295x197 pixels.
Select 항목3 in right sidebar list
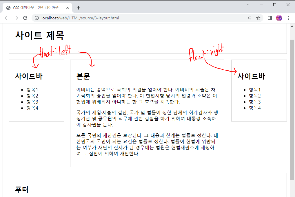point(255,102)
